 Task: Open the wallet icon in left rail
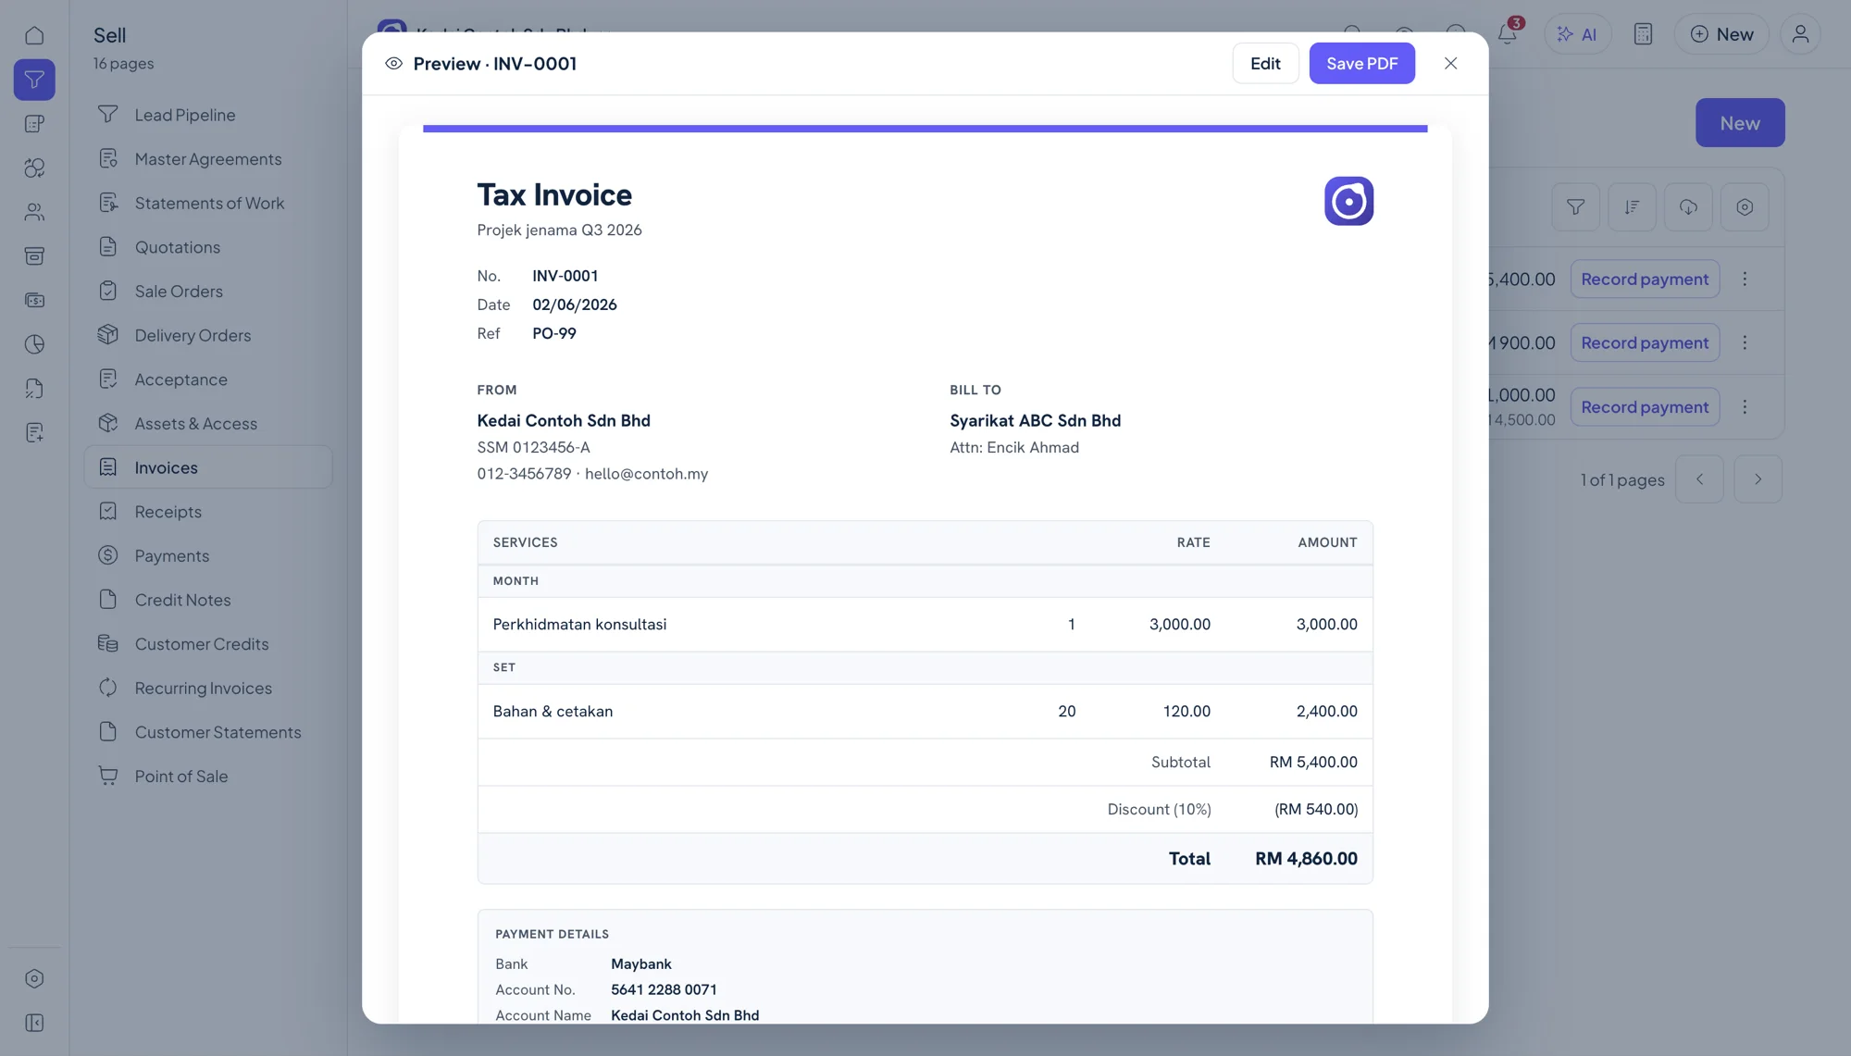tap(34, 300)
